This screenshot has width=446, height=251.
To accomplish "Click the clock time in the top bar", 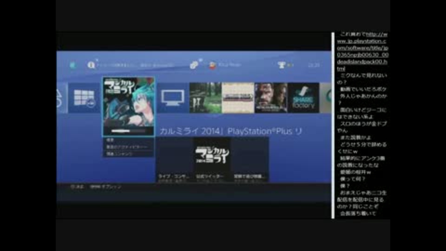I will [314, 65].
